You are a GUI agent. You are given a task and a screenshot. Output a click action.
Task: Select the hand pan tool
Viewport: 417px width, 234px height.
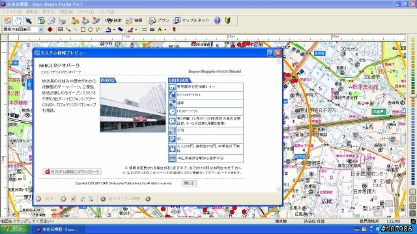(x=18, y=20)
